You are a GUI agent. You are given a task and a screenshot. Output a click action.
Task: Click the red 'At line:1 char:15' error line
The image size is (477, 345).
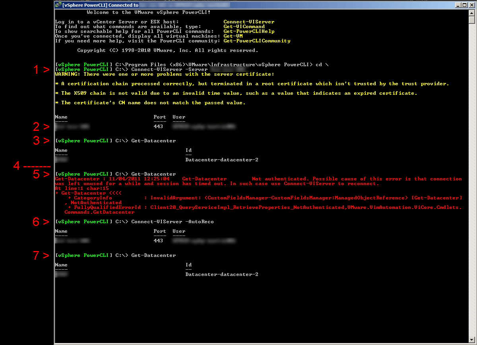click(x=82, y=188)
